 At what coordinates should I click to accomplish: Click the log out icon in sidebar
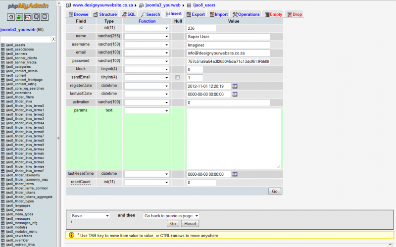19,17
